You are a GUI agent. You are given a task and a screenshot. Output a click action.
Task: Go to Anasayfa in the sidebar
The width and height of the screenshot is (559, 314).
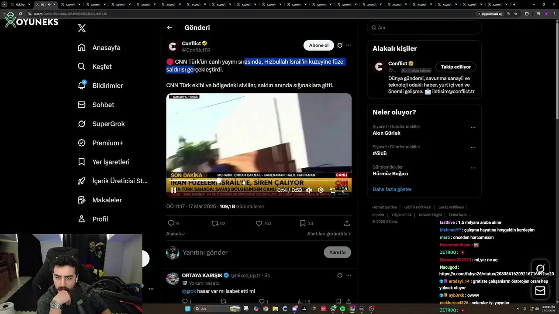(x=99, y=48)
